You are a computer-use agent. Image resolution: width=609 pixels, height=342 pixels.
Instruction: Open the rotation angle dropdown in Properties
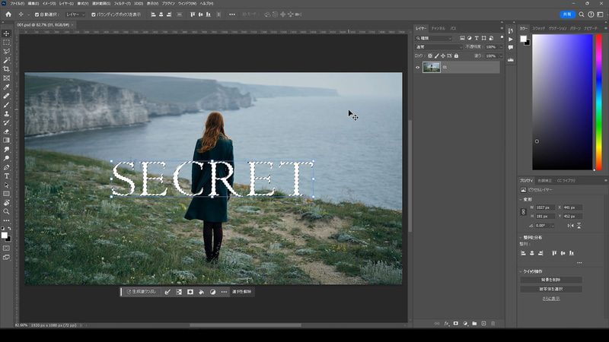[x=553, y=226]
